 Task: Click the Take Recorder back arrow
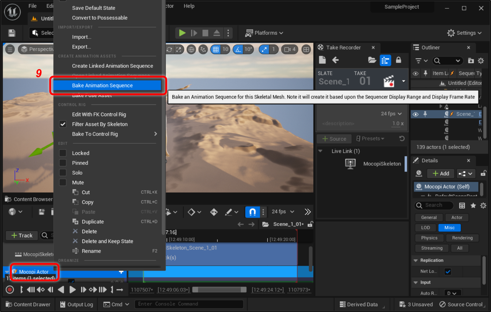pos(336,60)
